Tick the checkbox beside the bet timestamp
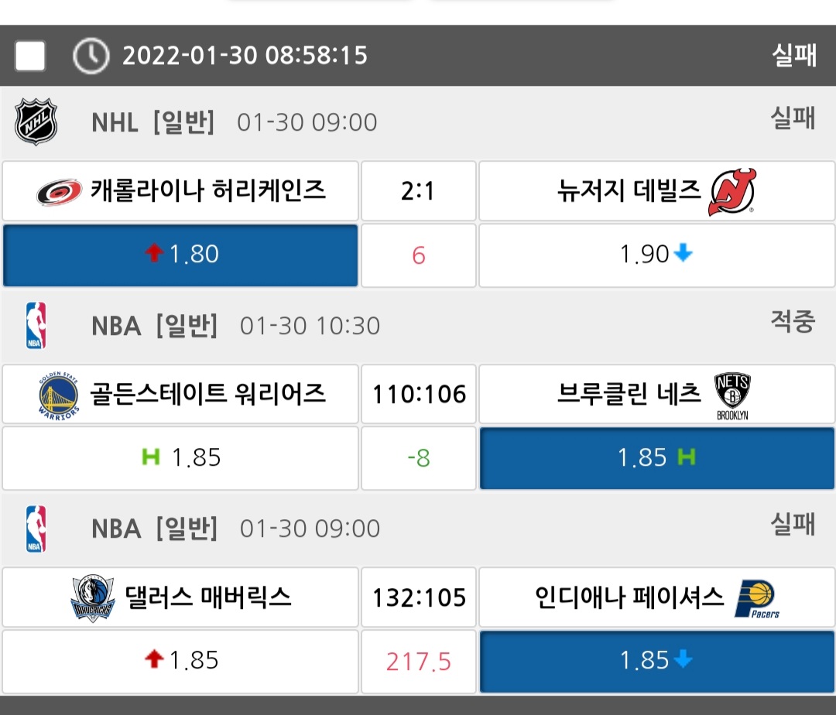836x715 pixels. click(30, 56)
